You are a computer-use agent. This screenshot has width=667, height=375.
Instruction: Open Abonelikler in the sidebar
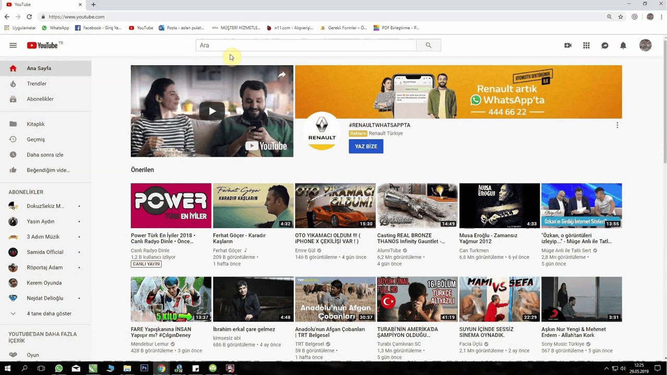tap(45, 99)
